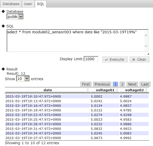Click the 'Result: 12' count text
This screenshot has width=153, height=146.
[x=16, y=74]
